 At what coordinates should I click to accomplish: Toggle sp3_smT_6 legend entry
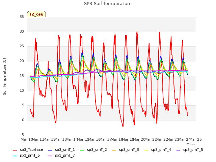click(x=26, y=156)
